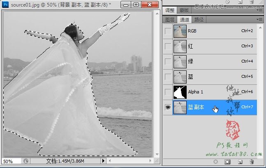Click the 文档:1.45M/3.86M status text
The height and width of the screenshot is (168, 266).
(65, 161)
